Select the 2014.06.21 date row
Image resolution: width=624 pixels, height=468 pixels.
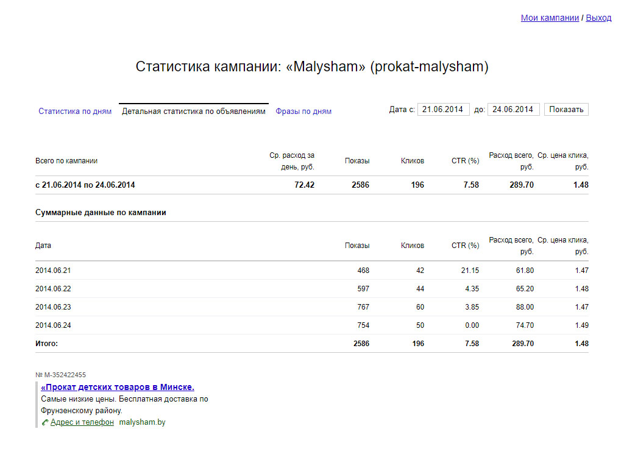[311, 271]
